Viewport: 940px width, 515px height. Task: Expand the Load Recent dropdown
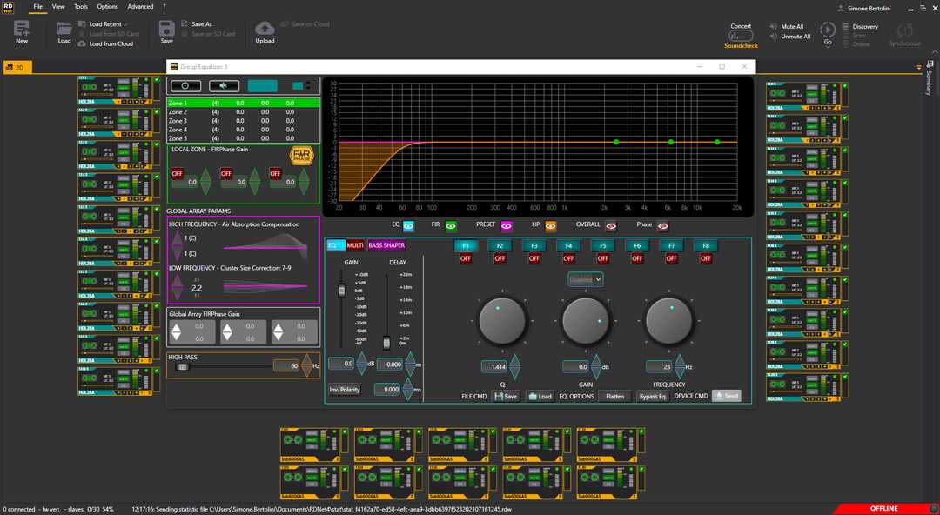click(108, 24)
